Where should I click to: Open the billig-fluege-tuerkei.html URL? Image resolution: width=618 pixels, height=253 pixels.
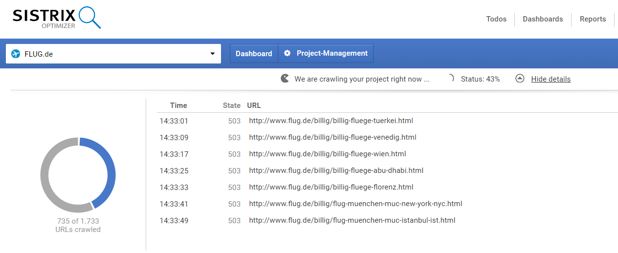coord(331,121)
